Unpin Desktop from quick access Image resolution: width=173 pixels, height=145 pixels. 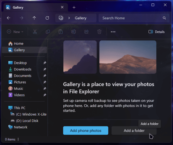(45, 63)
